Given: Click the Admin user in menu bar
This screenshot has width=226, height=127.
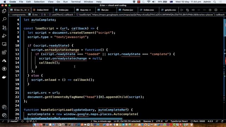Looking at the screenshot, I should coord(207,2).
